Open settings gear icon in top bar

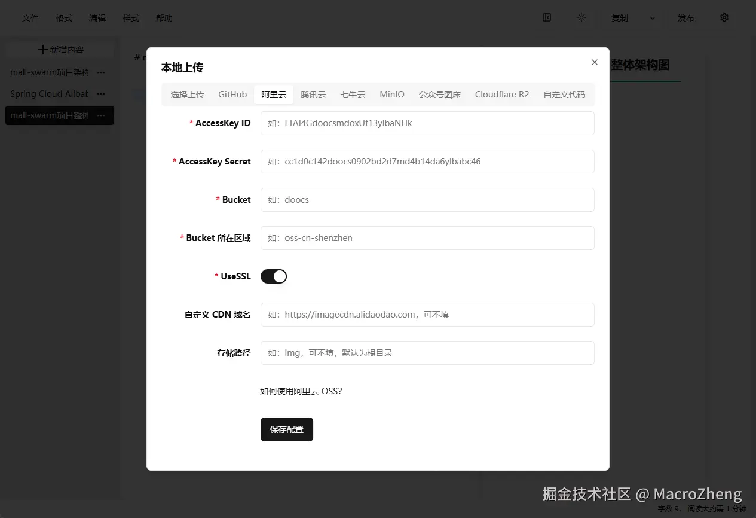coord(724,17)
